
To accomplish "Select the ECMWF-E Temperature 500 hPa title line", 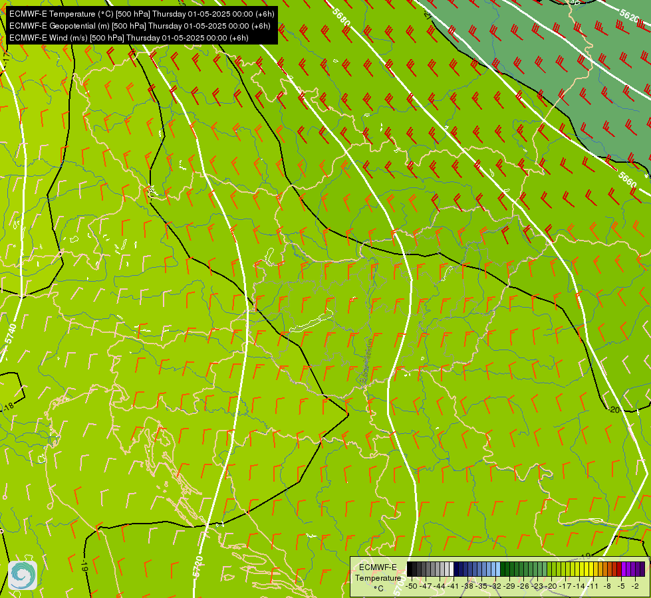I will click(142, 14).
